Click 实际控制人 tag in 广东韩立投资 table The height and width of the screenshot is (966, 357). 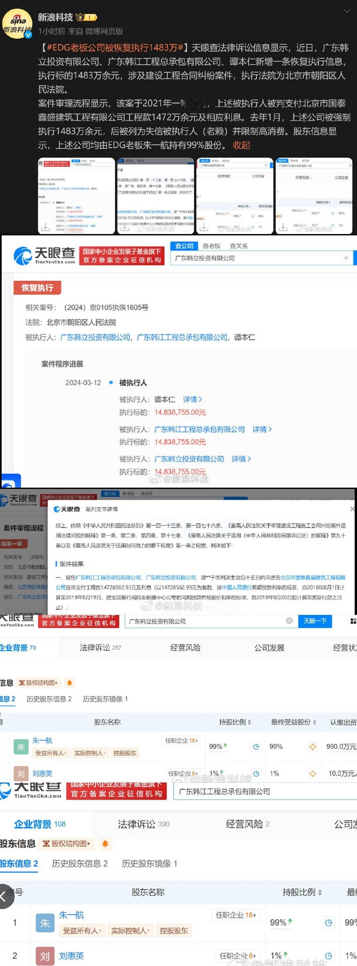click(x=90, y=753)
